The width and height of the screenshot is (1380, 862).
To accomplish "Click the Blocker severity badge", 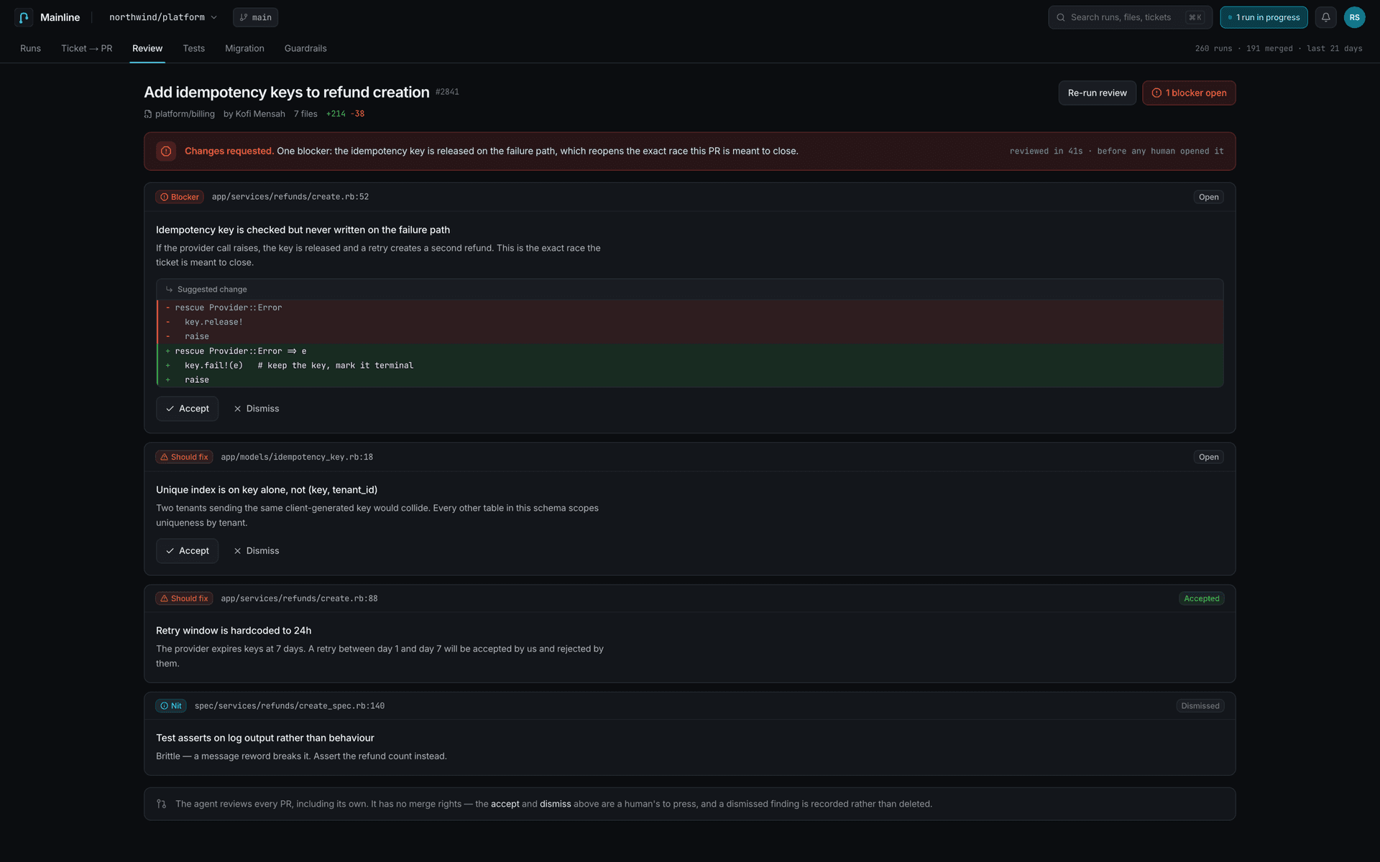I will [x=180, y=197].
